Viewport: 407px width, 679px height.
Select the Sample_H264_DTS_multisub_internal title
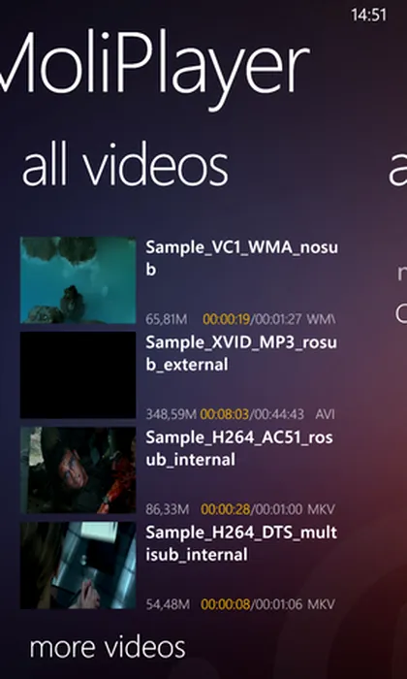click(x=241, y=543)
